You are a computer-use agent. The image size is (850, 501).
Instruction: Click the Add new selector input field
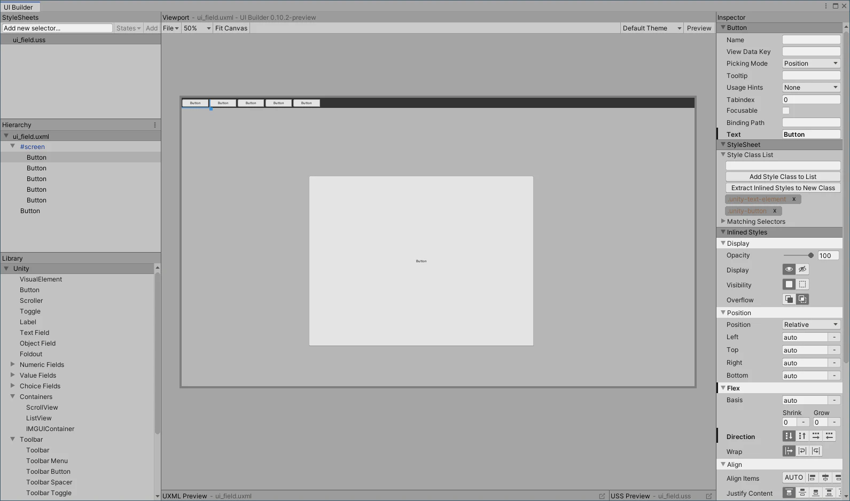pyautogui.click(x=57, y=28)
